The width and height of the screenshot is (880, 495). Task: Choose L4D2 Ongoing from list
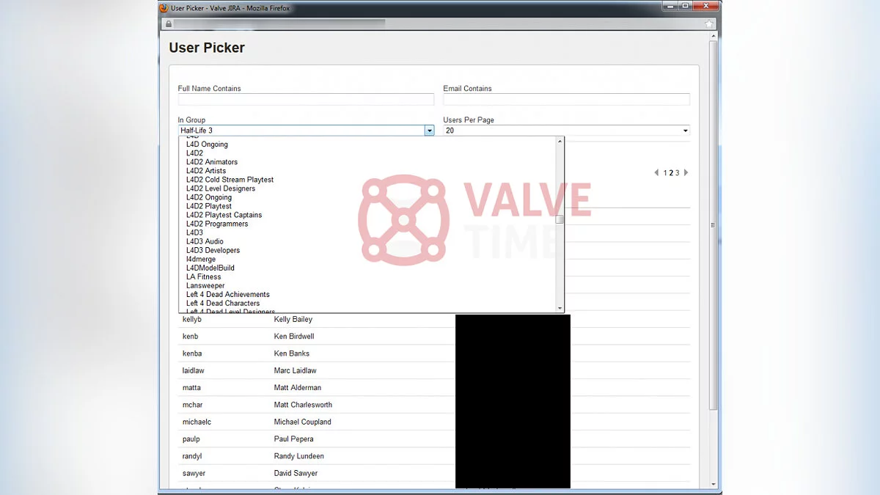pos(209,197)
